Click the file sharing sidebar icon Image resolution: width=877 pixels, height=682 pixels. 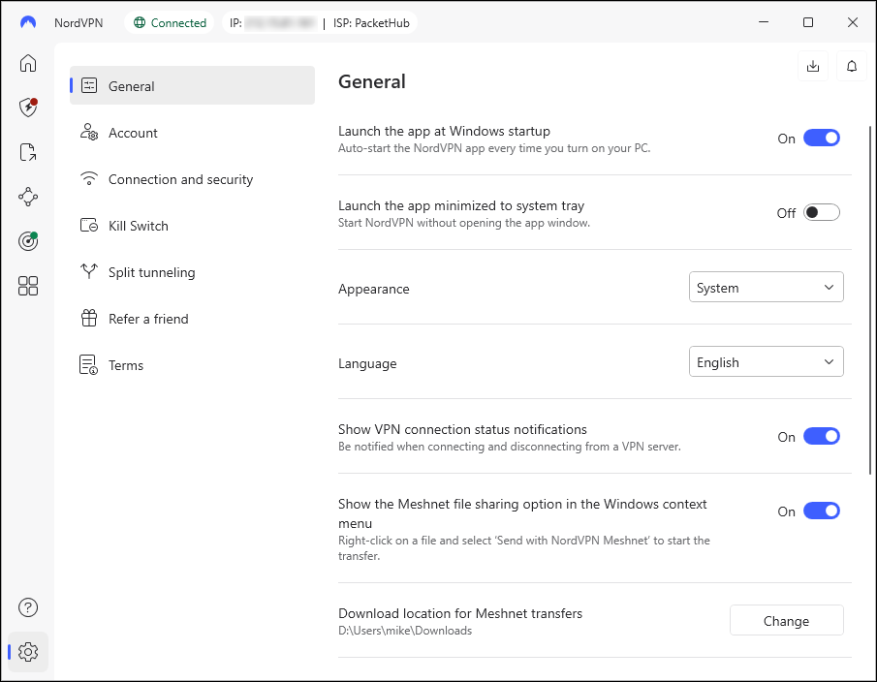coord(28,152)
